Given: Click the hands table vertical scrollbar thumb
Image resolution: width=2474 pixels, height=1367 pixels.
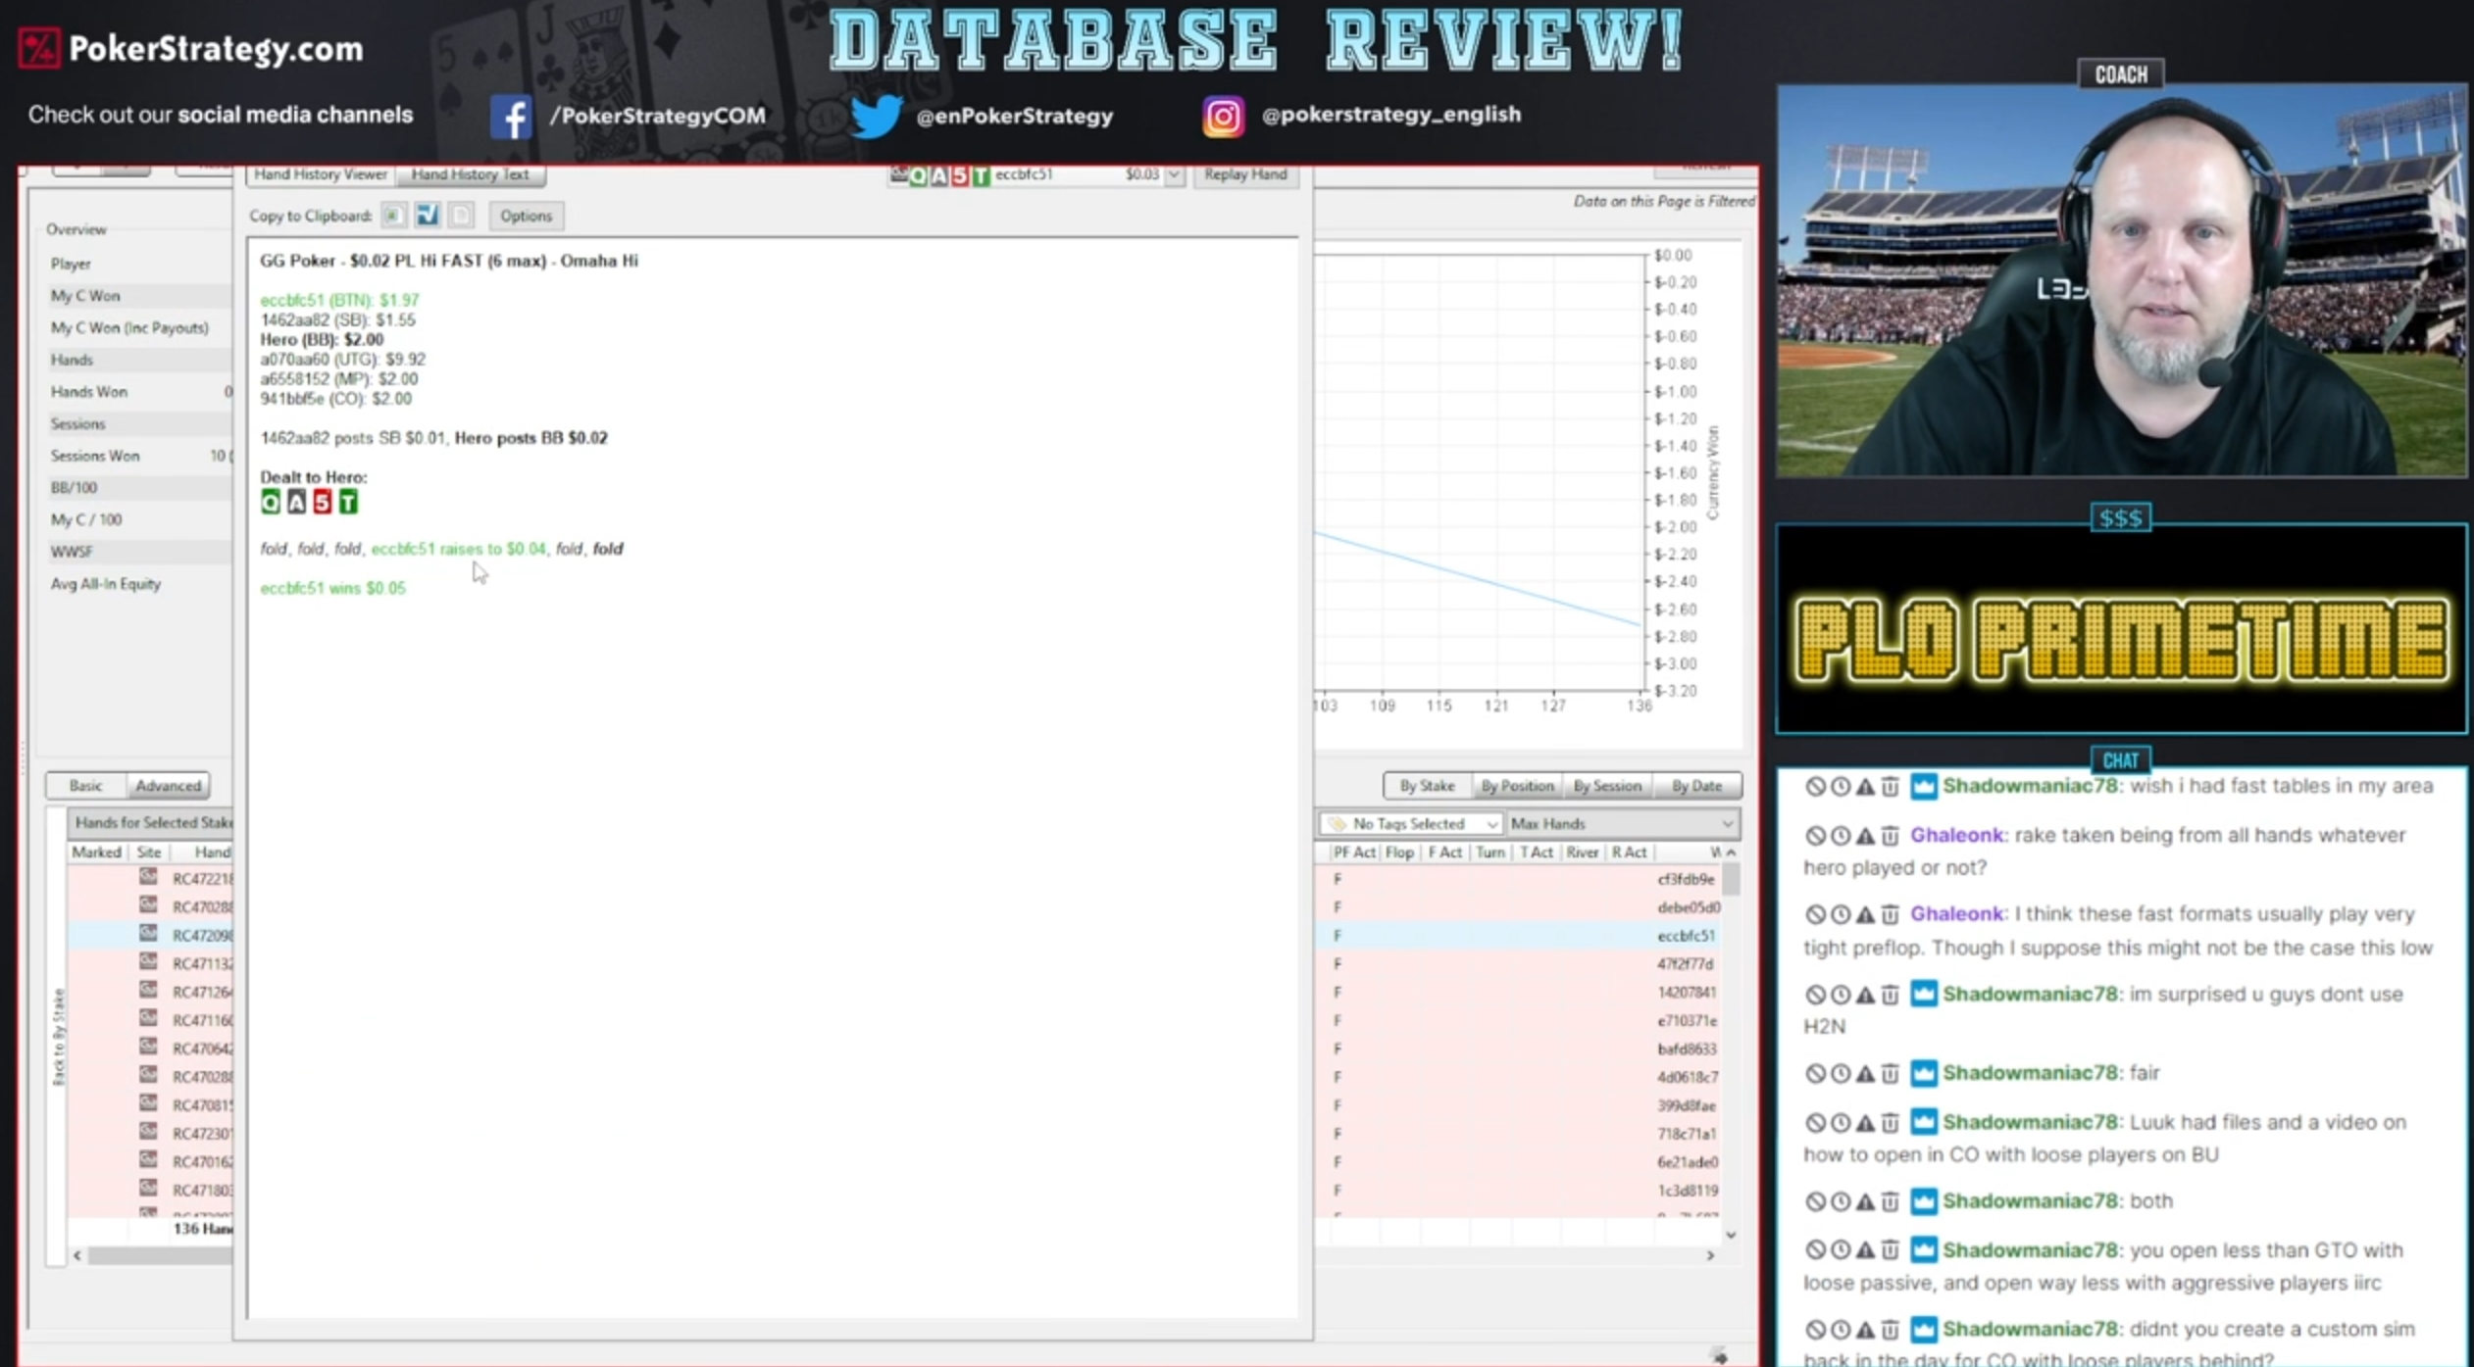Looking at the screenshot, I should [x=1731, y=880].
